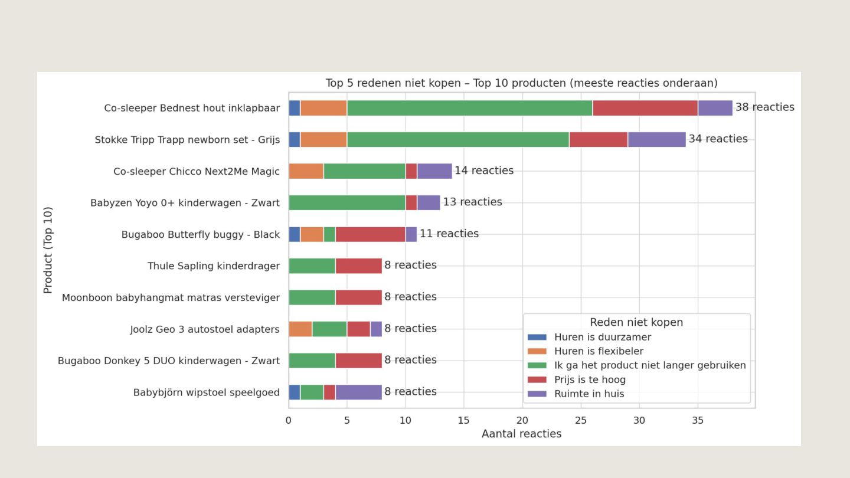Click the legend label 'Prijs is te hoog'
Screen dimensions: 850x478
pos(590,380)
